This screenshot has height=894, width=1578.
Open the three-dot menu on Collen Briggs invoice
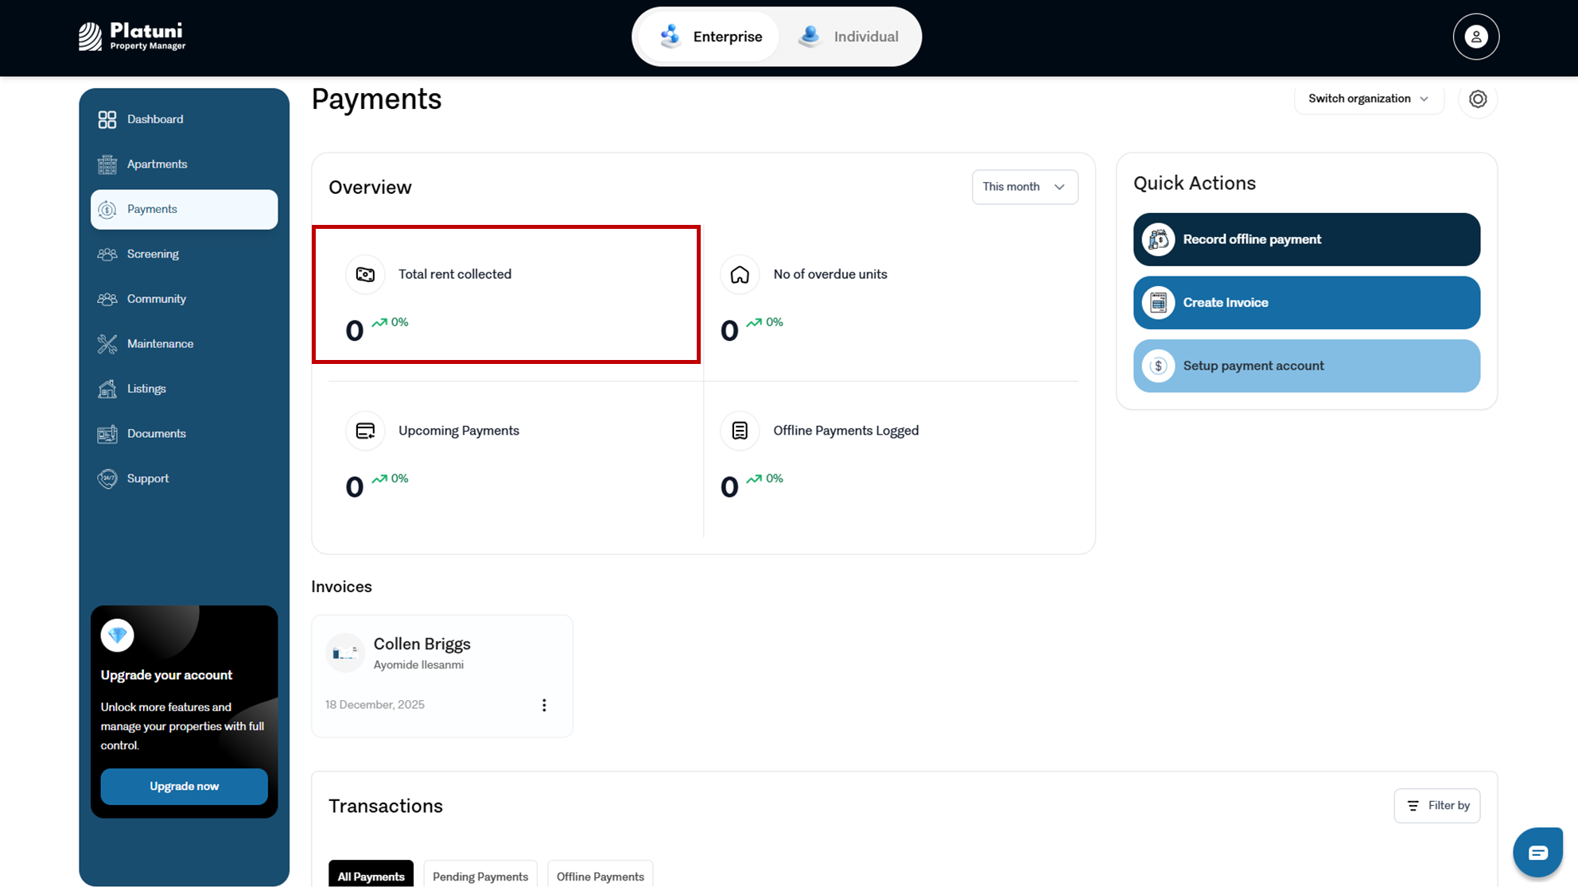click(x=544, y=706)
